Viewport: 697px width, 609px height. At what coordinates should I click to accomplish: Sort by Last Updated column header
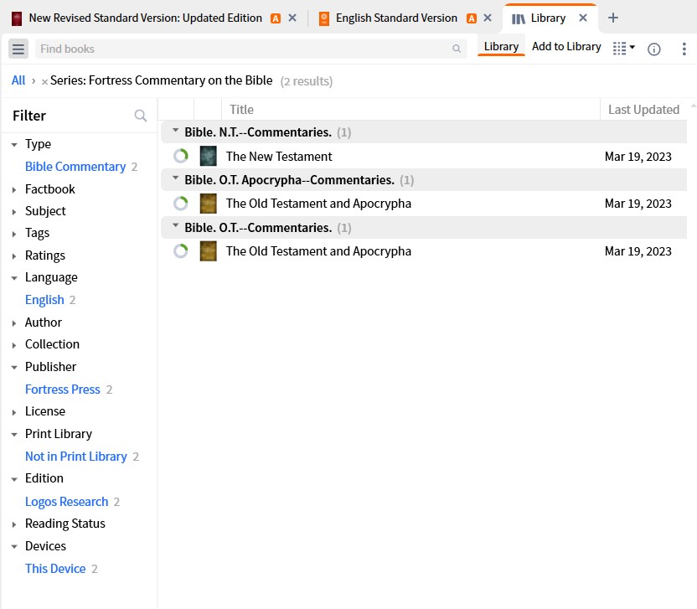point(643,110)
